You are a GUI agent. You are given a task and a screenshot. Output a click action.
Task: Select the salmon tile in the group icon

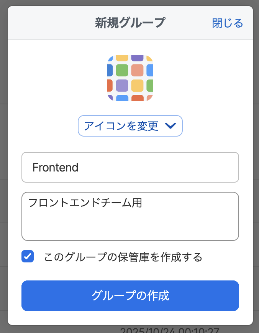[137, 70]
